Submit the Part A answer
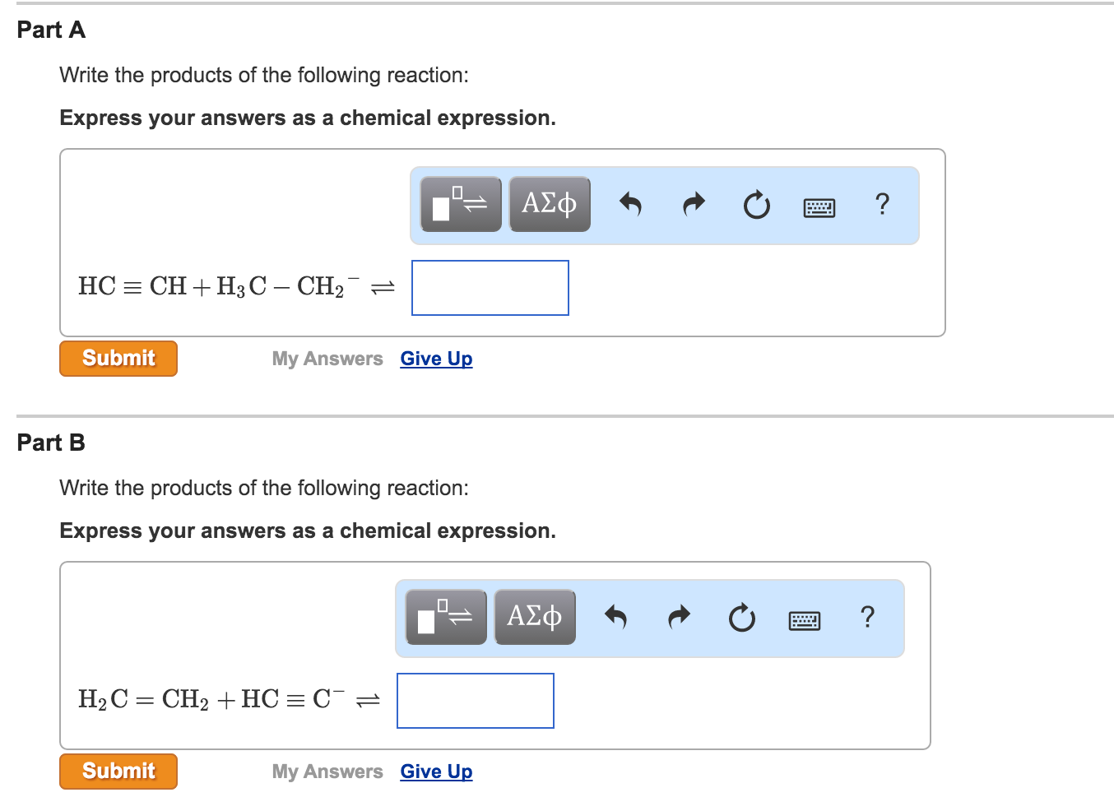Viewport: 1114px width, 811px height. 118,358
